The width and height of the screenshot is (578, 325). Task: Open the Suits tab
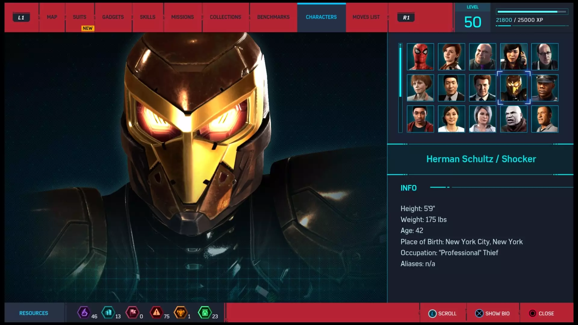tap(79, 17)
